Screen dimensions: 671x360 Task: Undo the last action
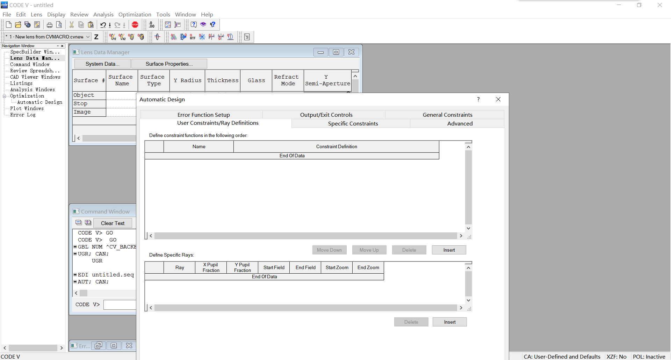click(x=103, y=24)
